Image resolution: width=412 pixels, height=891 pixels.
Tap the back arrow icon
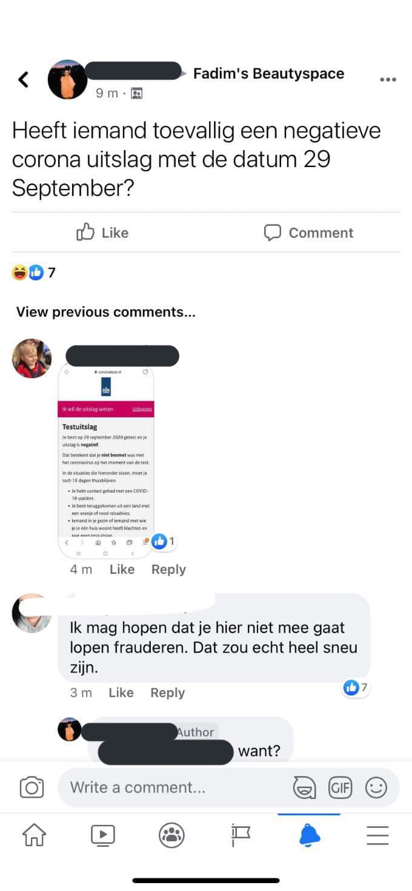(24, 79)
